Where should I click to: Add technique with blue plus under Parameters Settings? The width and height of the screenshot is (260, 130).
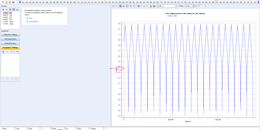pyautogui.click(x=3, y=51)
